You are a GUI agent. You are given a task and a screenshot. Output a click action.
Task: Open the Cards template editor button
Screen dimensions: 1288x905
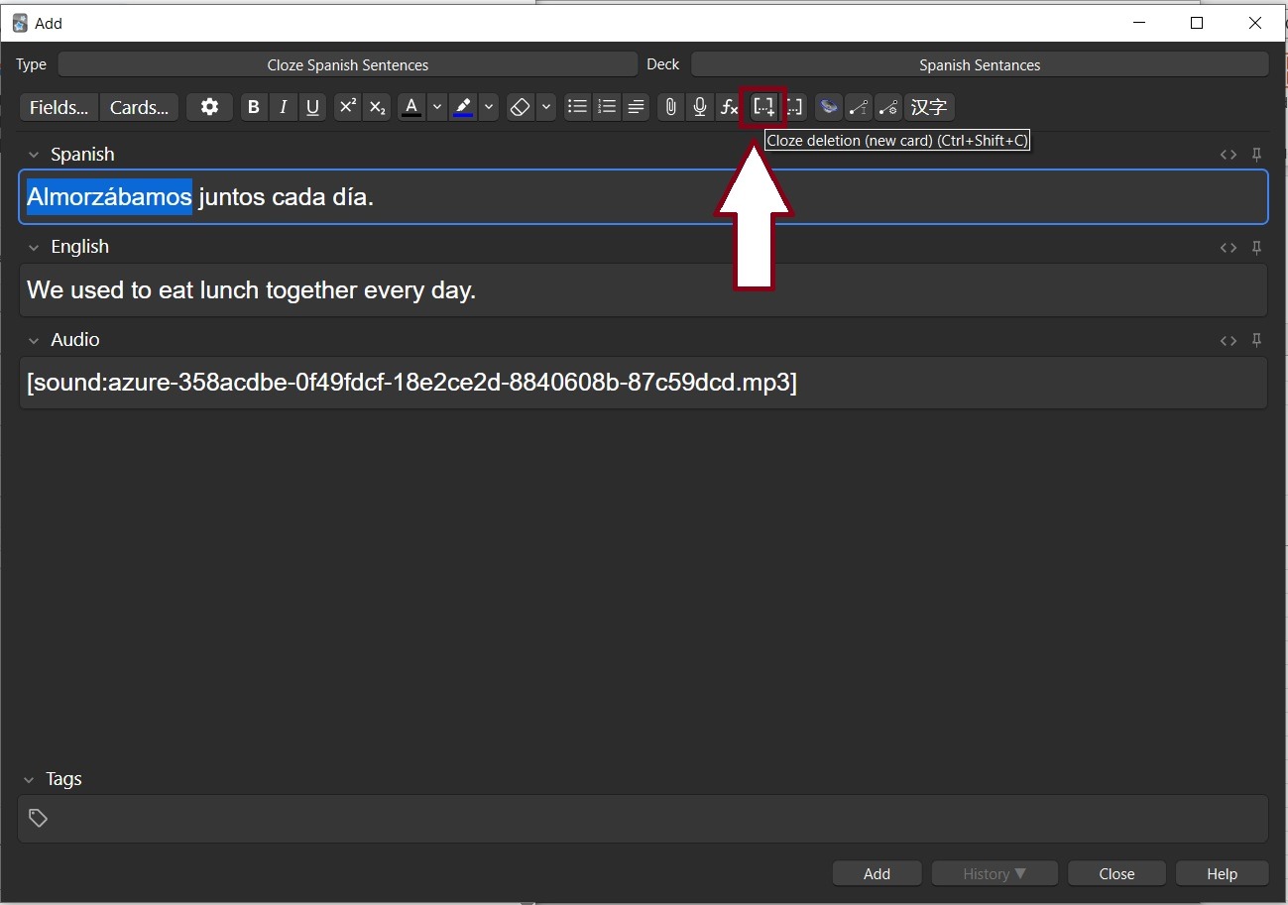tap(139, 107)
